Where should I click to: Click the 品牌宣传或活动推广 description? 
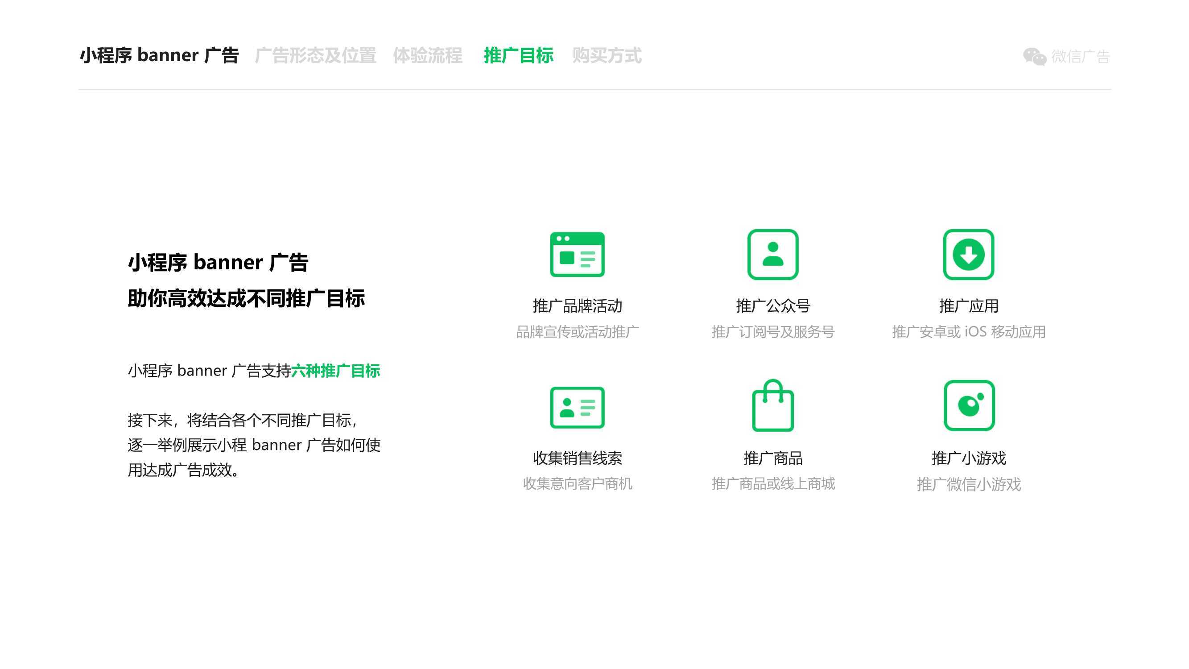click(x=578, y=331)
